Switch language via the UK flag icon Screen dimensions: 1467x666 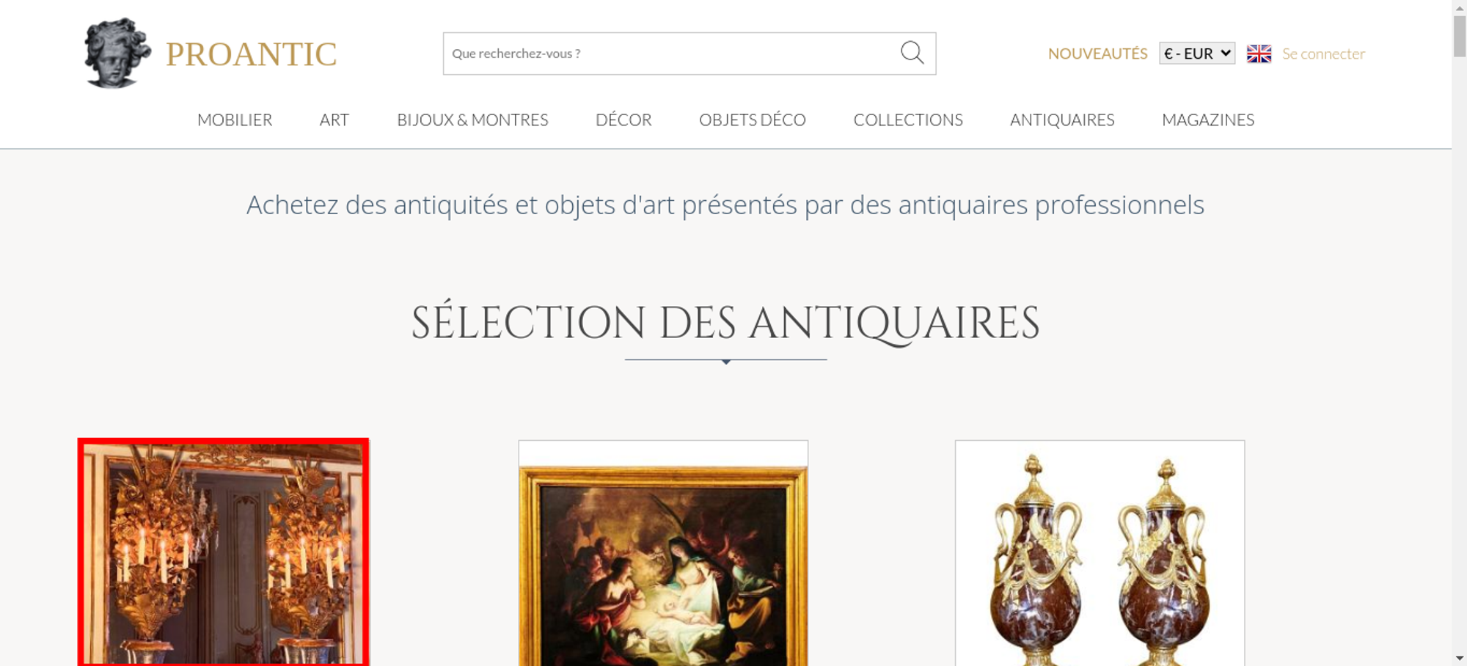click(x=1259, y=54)
